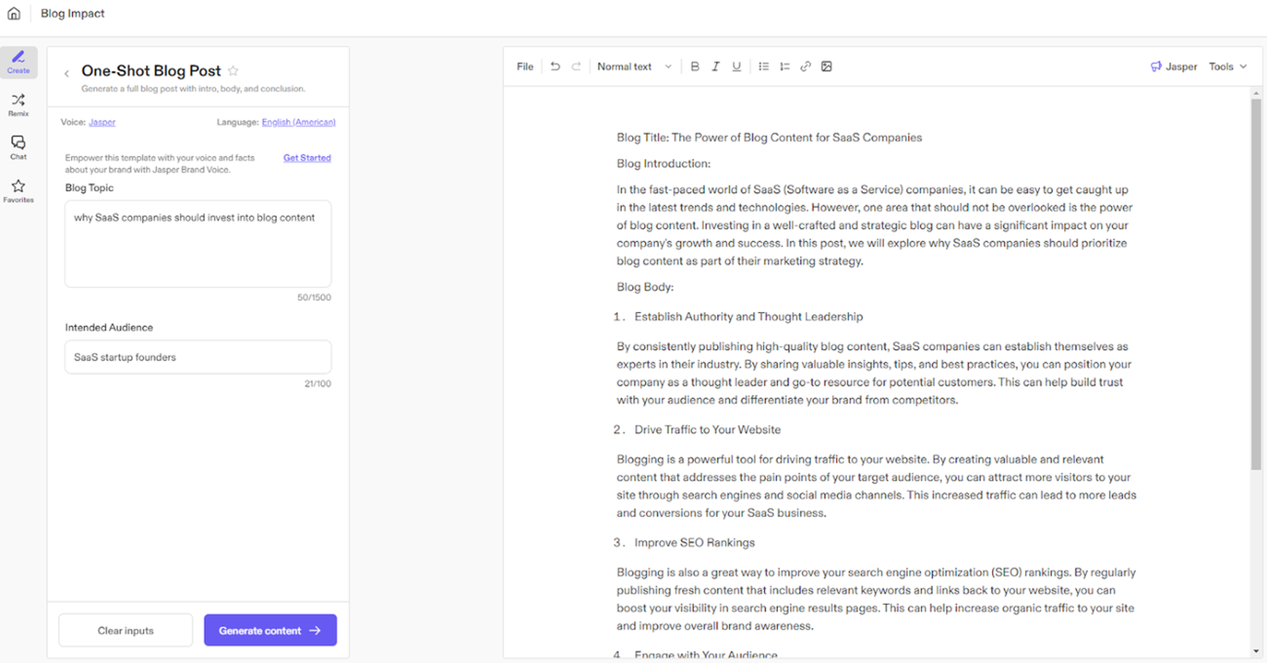Apply italic formatting
The width and height of the screenshot is (1267, 663).
(716, 66)
